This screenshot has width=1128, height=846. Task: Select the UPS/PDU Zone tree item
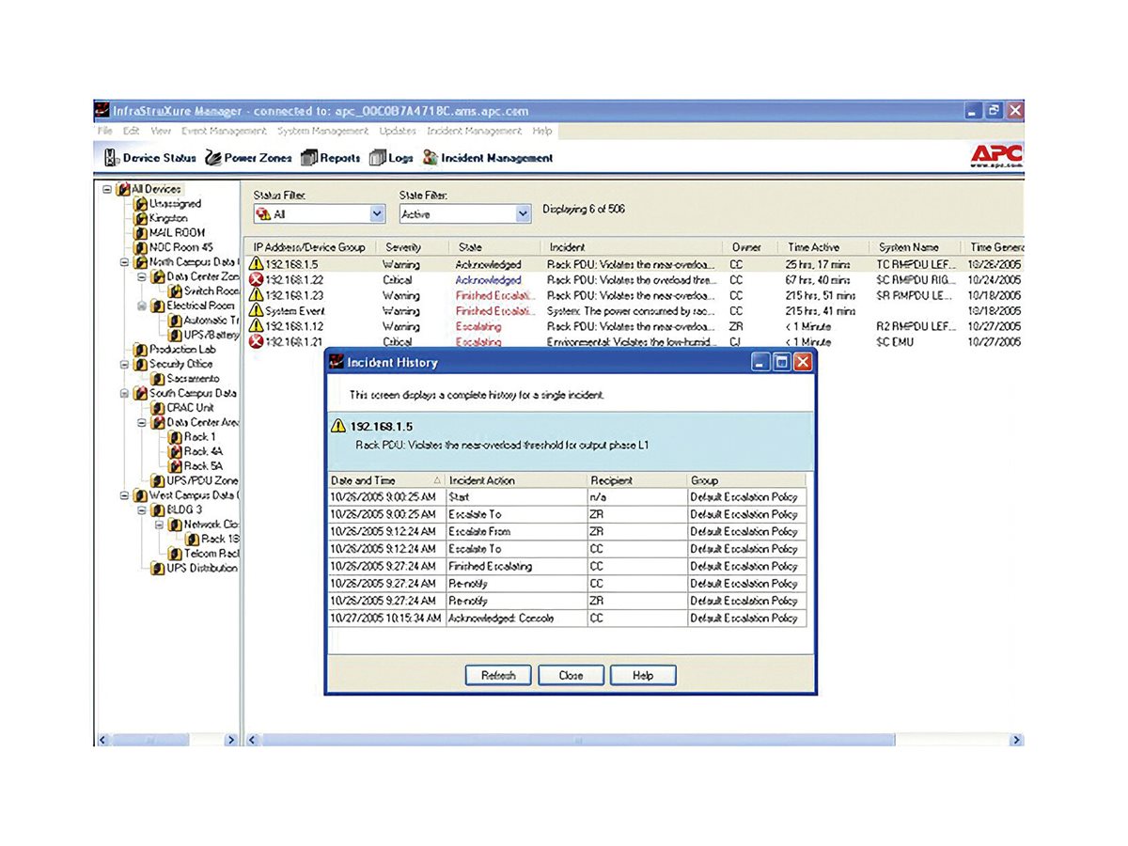click(x=202, y=480)
